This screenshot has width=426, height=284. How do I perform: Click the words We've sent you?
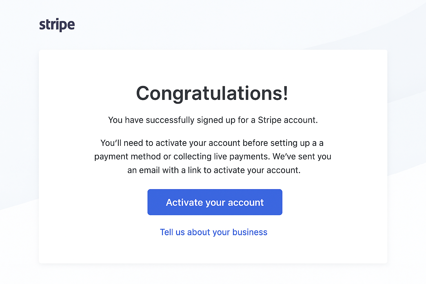[302, 157]
